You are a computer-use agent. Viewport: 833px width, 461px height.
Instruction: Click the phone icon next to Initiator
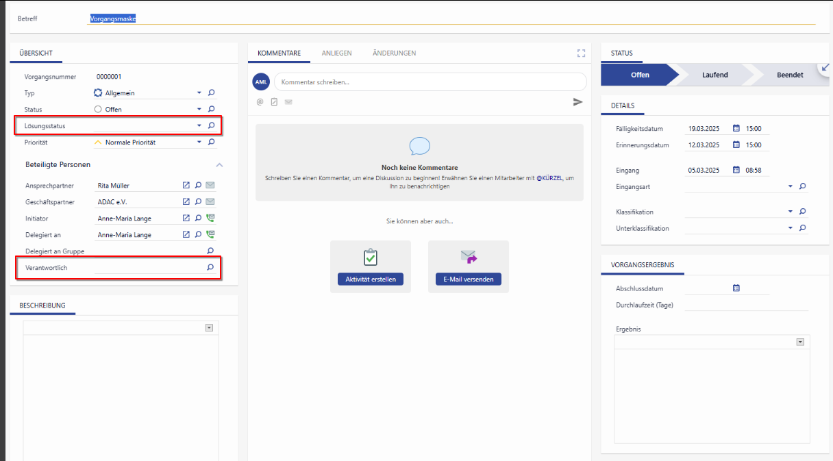point(210,219)
